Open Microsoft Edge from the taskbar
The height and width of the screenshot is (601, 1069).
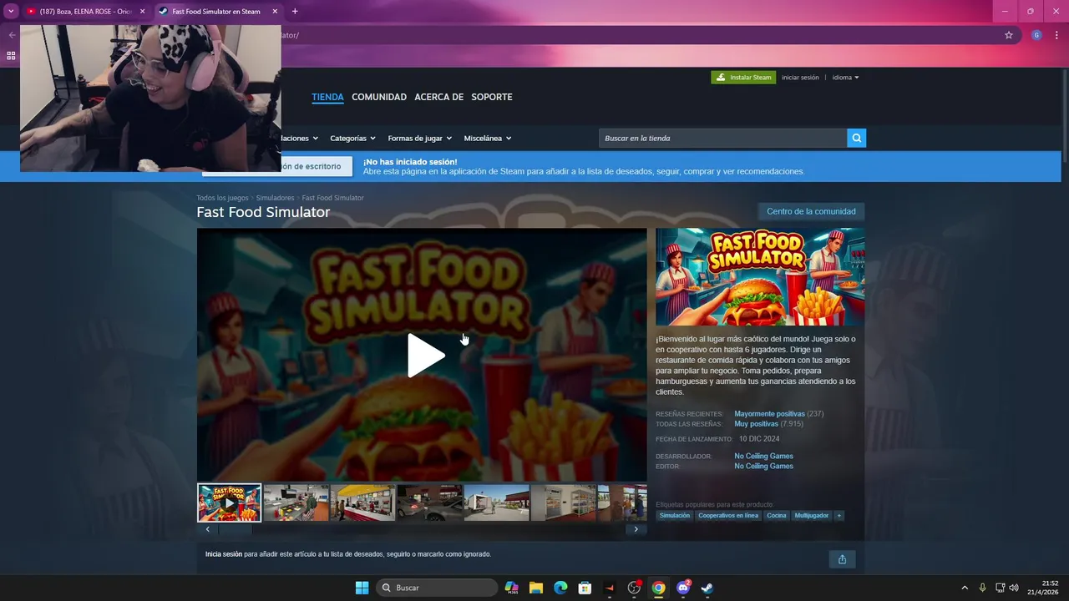(560, 588)
